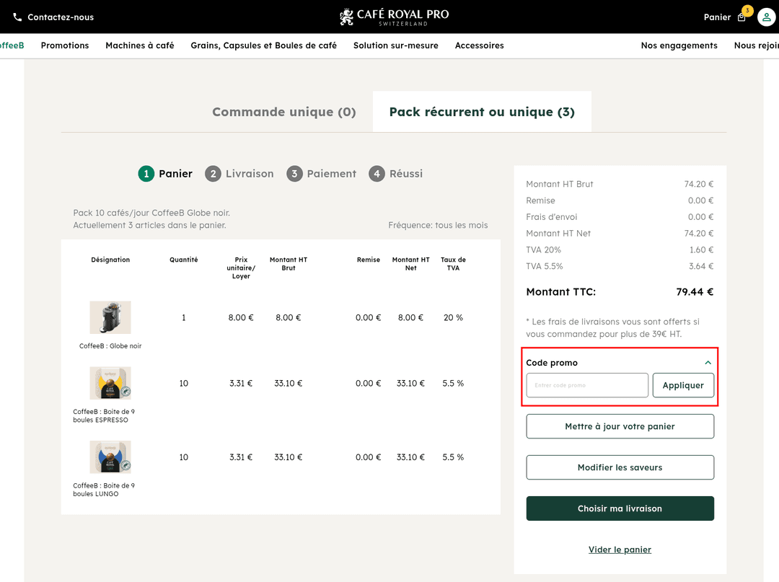
Task: Click the phone icon beside Contactez-nous
Action: pyautogui.click(x=17, y=17)
